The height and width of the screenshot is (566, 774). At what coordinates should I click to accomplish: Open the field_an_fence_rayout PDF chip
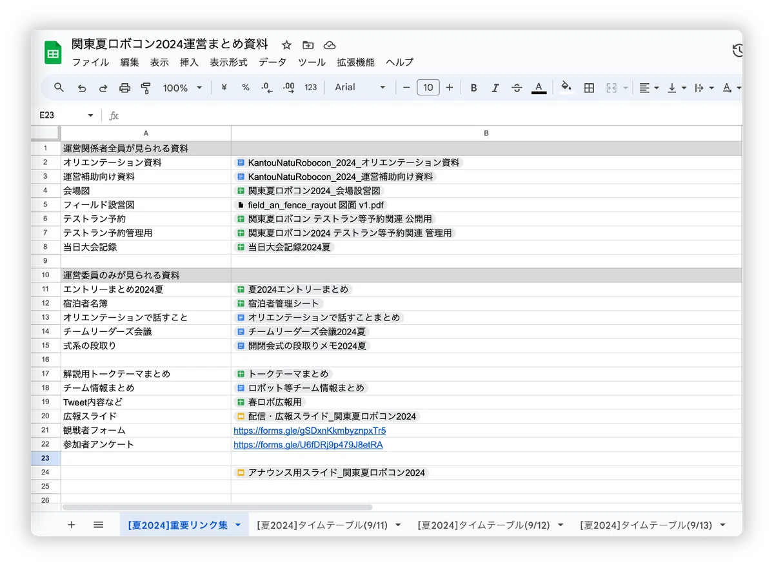[x=311, y=205]
